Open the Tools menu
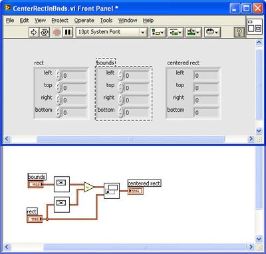The width and height of the screenshot is (266, 254). click(106, 21)
